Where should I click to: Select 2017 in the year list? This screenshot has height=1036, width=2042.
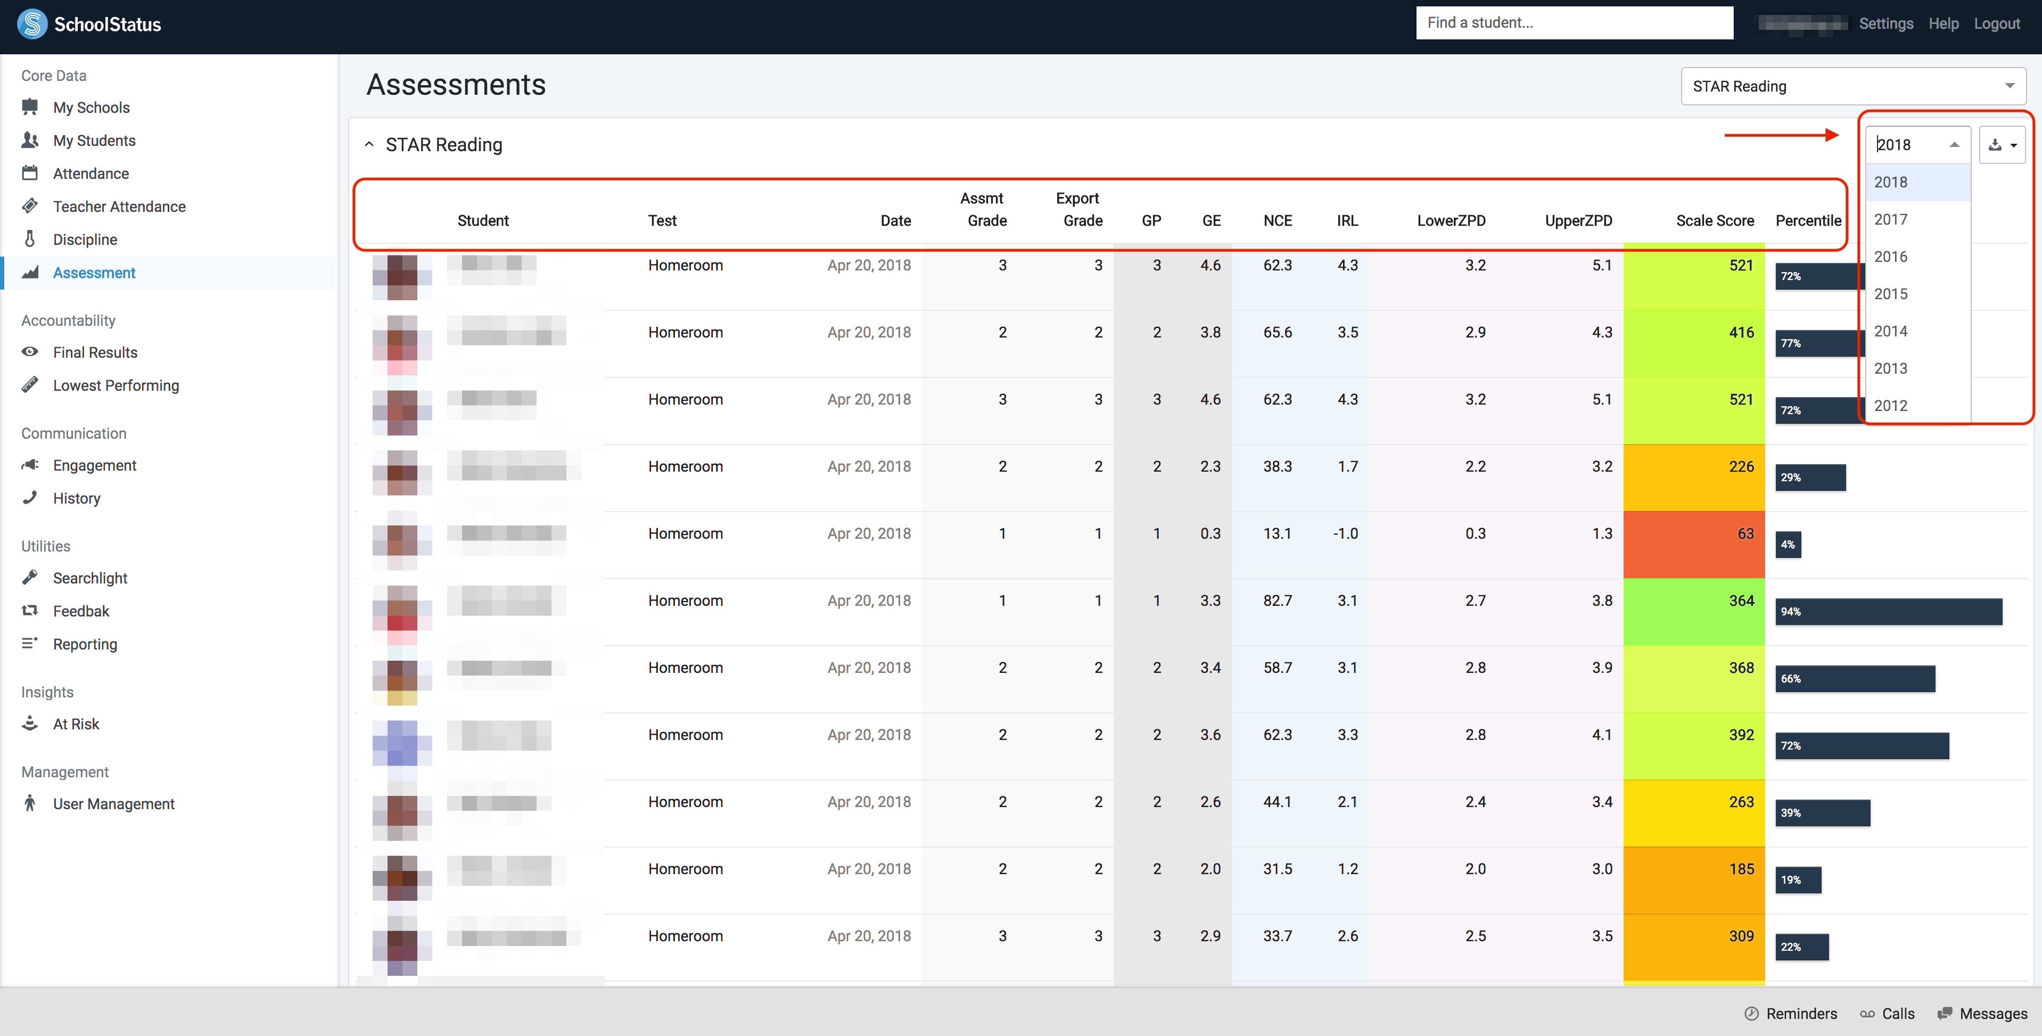point(1917,219)
